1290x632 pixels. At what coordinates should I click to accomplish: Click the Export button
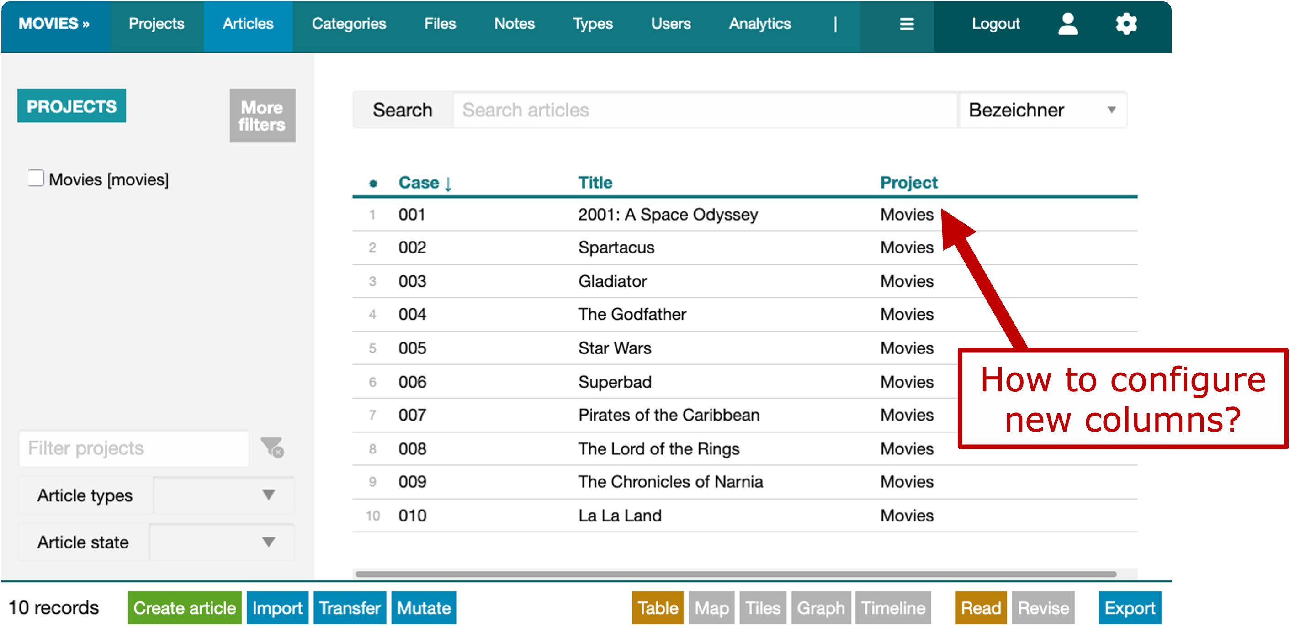click(1130, 607)
